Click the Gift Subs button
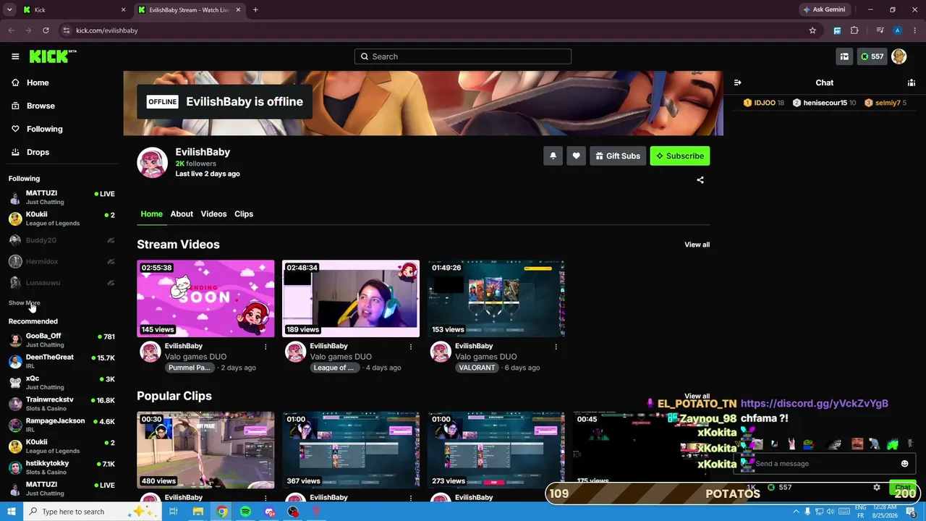The width and height of the screenshot is (926, 521). pyautogui.click(x=618, y=156)
